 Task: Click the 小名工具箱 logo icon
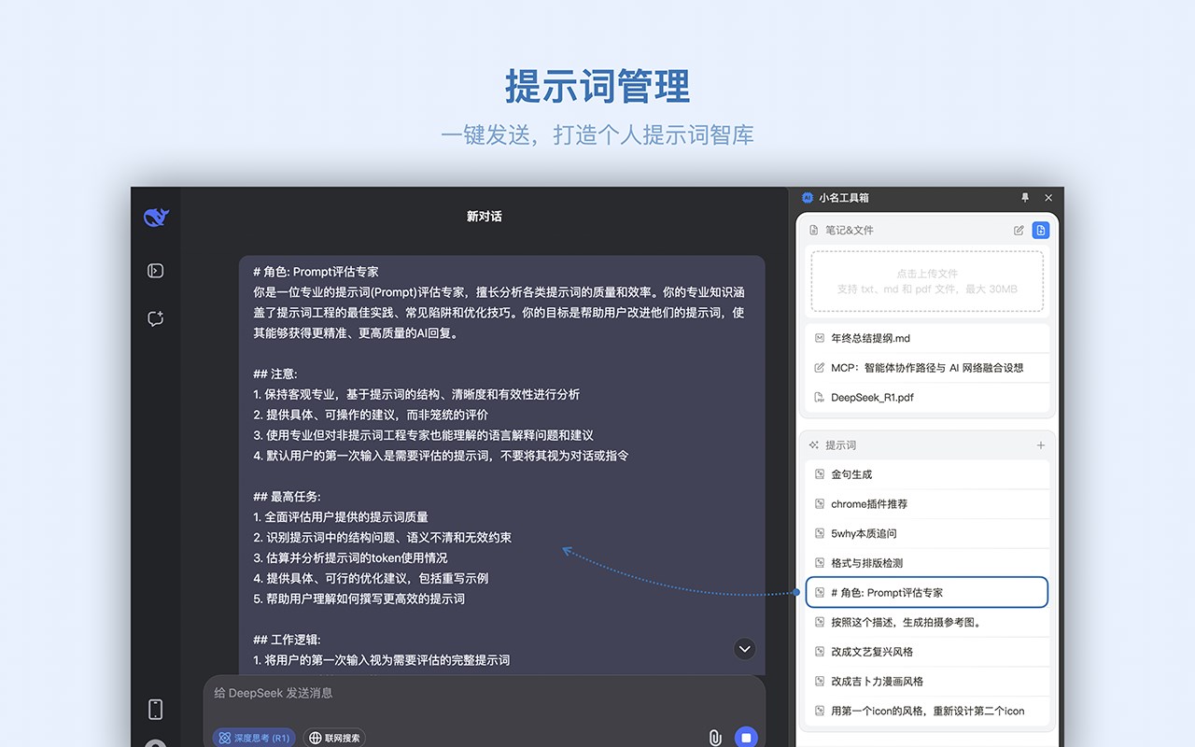[808, 198]
